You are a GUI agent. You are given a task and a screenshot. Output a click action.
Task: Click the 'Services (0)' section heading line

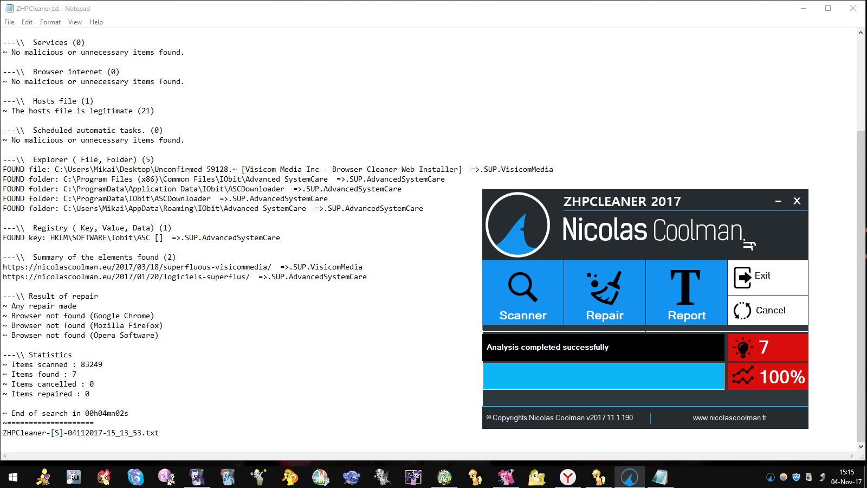click(x=44, y=42)
